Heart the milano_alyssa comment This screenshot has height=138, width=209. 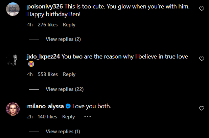(x=202, y=109)
